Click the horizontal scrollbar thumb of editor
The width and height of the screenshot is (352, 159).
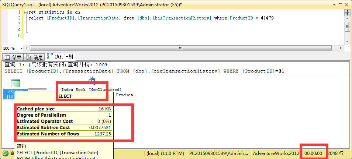(181, 48)
